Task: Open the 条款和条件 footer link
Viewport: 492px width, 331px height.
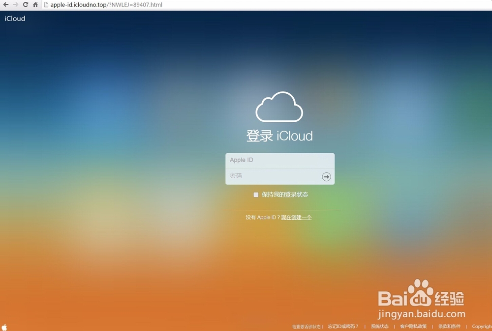Action: coord(449,326)
